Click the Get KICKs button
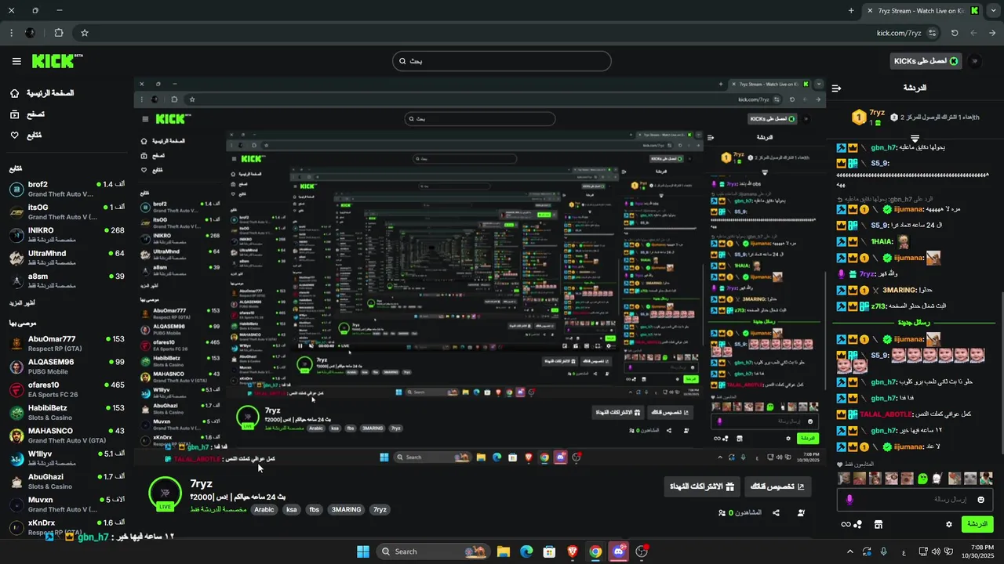This screenshot has height=564, width=1004. tap(926, 61)
